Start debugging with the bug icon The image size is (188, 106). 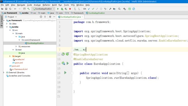click(62, 9)
